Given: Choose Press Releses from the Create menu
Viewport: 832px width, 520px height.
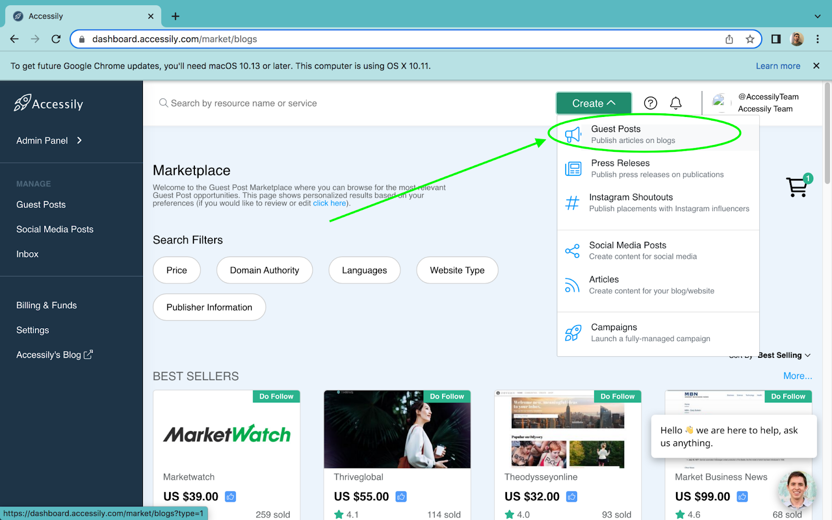Looking at the screenshot, I should point(658,168).
